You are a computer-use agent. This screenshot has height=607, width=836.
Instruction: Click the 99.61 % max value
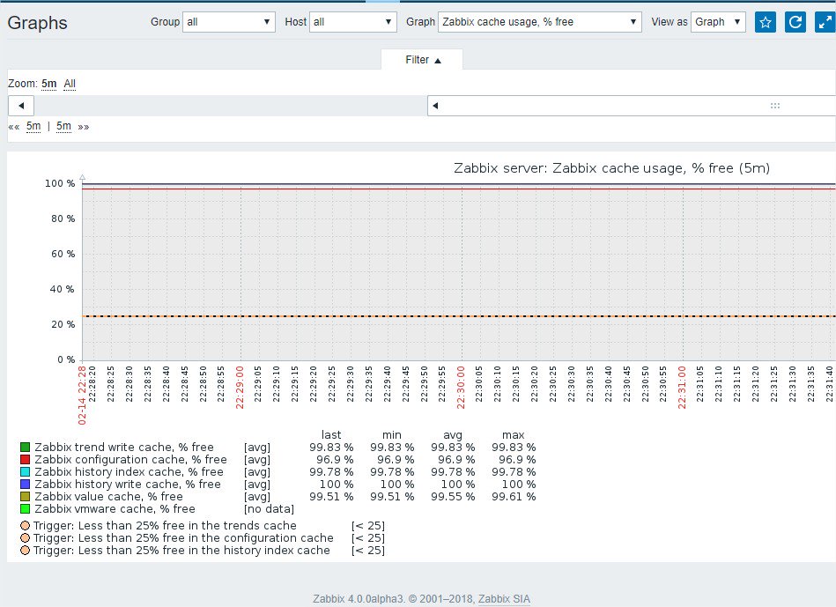point(514,497)
